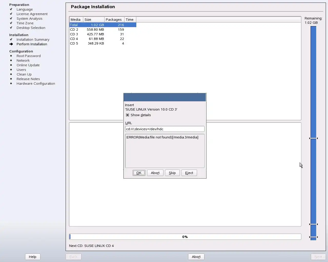Click the Root Password bullet
The width and height of the screenshot is (328, 262).
pos(11,56)
